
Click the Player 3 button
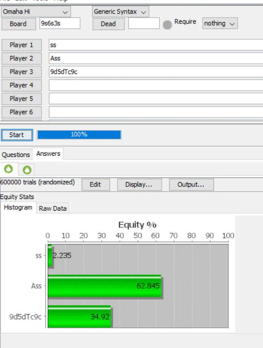click(21, 72)
